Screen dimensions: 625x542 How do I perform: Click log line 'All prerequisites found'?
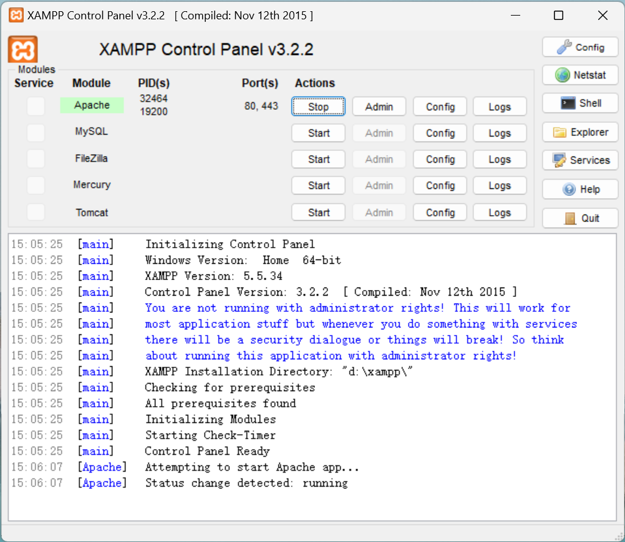(x=220, y=404)
